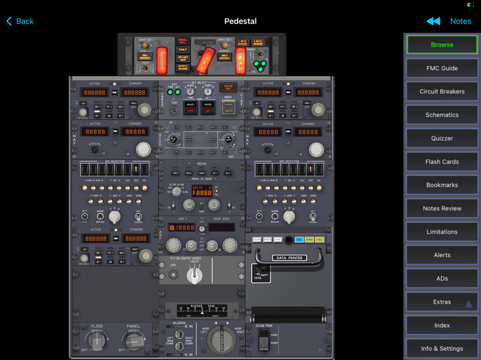The width and height of the screenshot is (481, 360).
Task: Click the double-arrow collapse sidebar icon
Action: click(433, 21)
